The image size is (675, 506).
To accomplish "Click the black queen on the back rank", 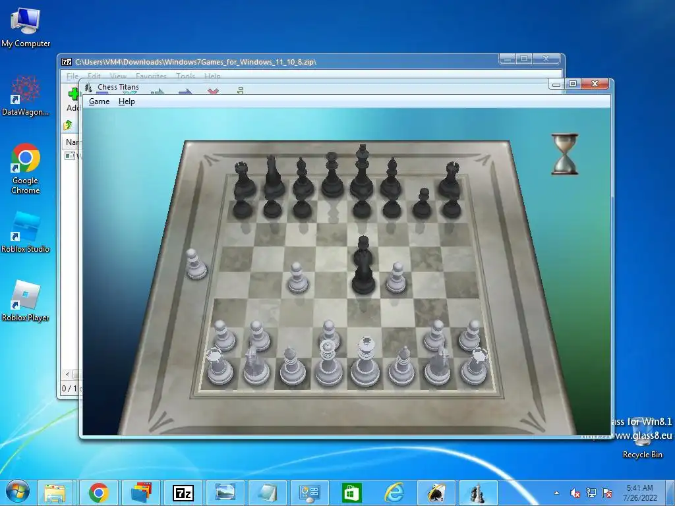I will click(332, 175).
